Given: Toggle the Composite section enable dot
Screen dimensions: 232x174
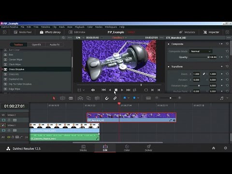Looking at the screenshot, I should [x=169, y=44].
